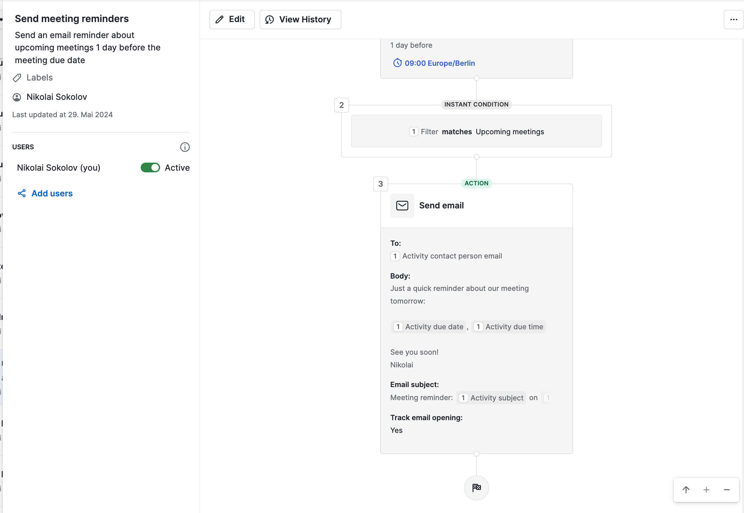Click the finish flag icon

pyautogui.click(x=476, y=488)
